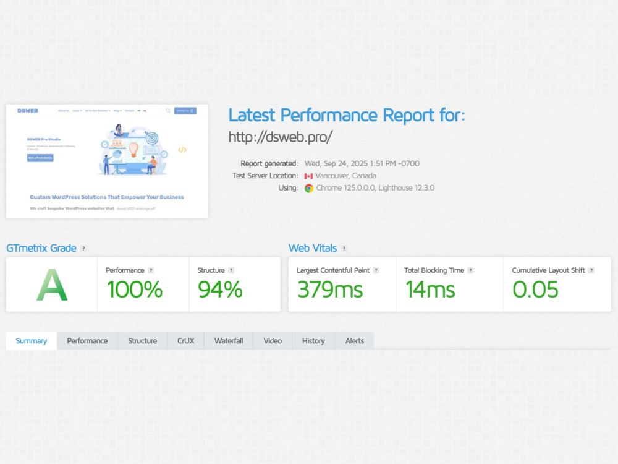Click the report date Wed, Sep 24, 2025
Viewport: 618px width, 464px height.
click(362, 164)
